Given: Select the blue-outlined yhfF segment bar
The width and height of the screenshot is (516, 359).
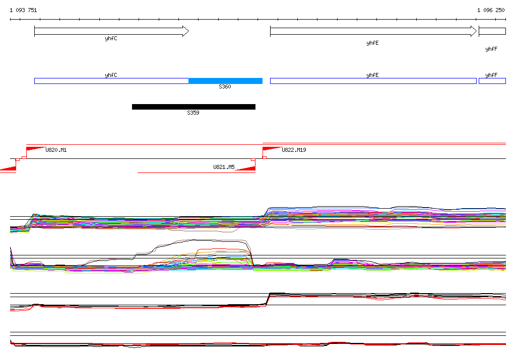Looking at the screenshot, I should click(x=492, y=81).
